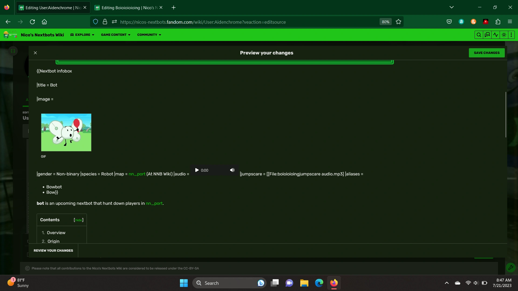This screenshot has height=291, width=518.
Task: Bookmark this page with star icon
Action: [x=398, y=22]
